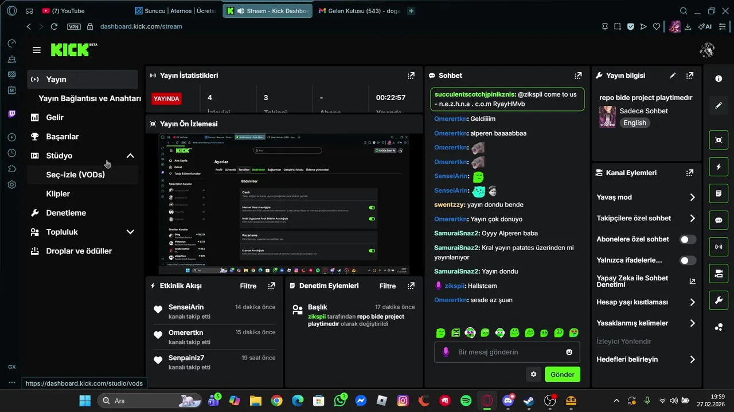Toggle Yalnızca ifadelerle switch
Image resolution: width=734 pixels, height=412 pixels.
(x=688, y=260)
